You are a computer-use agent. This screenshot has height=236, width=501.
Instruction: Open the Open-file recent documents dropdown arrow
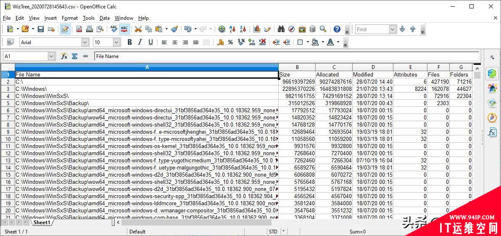pyautogui.click(x=33, y=29)
